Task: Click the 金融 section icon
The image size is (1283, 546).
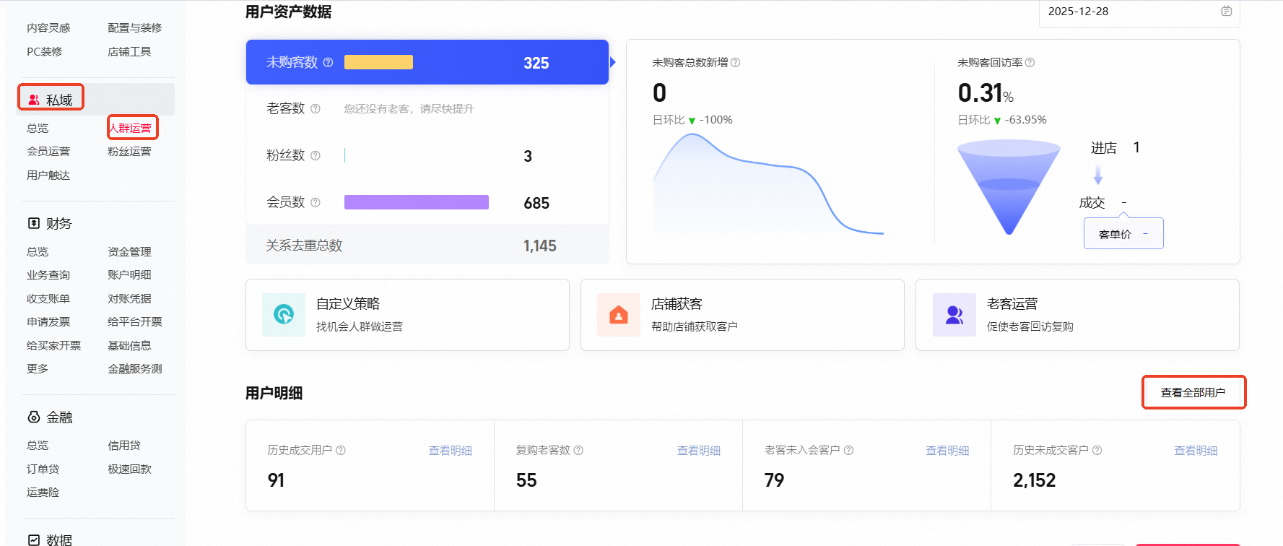Action: pos(34,417)
